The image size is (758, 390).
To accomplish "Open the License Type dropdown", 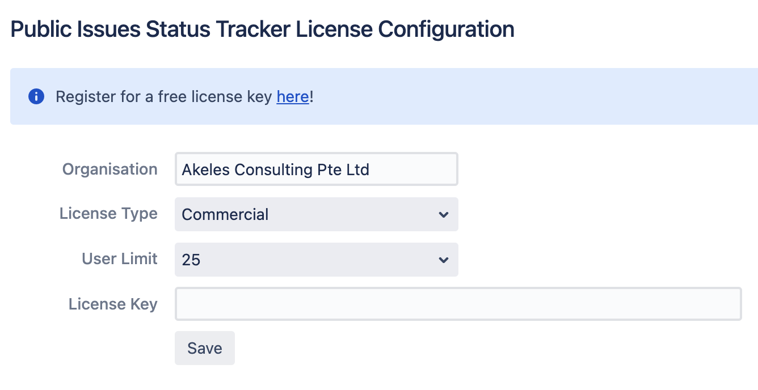I will pyautogui.click(x=316, y=214).
